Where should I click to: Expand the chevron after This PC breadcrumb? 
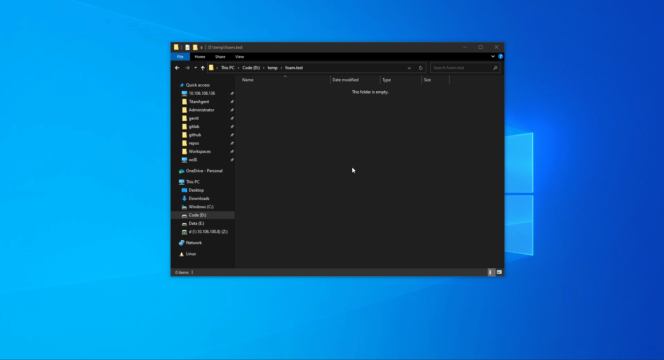238,68
